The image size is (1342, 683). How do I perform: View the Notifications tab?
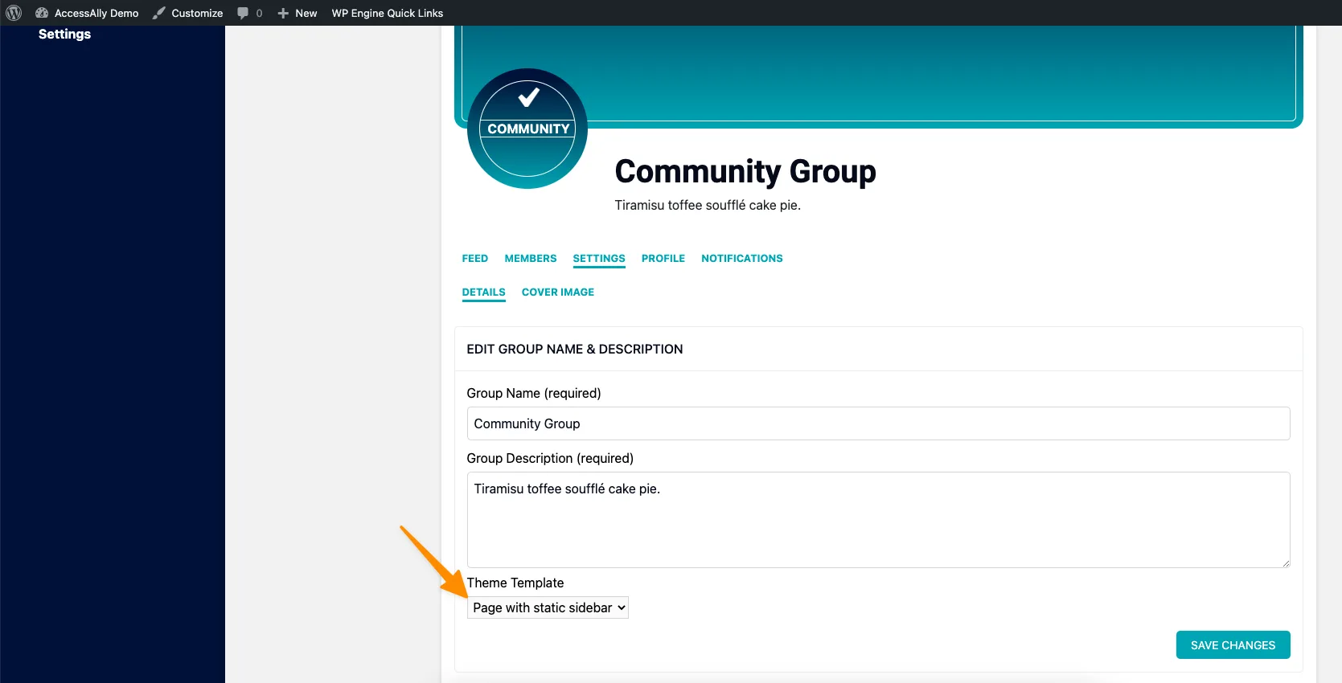point(741,258)
